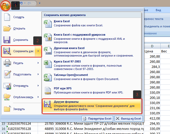The width and height of the screenshot is (170, 134).
Task: Click the ODS OpenDocument icon
Action: coord(48,77)
